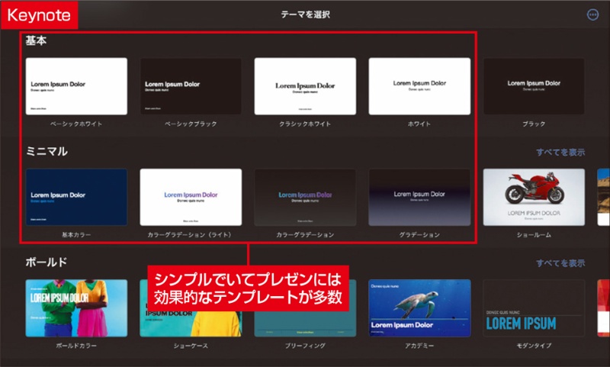
Task: Select the ベーシックホワイト theme thumbnail
Action: 76,86
